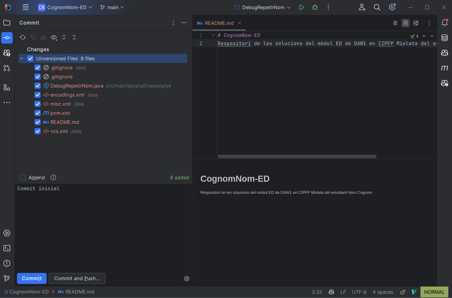
Task: Open the main hamburger menu
Action: (x=25, y=7)
